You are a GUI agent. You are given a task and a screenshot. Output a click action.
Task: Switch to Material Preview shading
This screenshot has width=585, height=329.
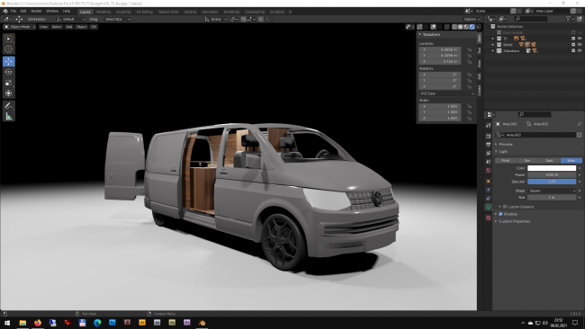point(466,27)
